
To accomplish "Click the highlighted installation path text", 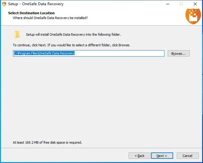I will [44, 53].
